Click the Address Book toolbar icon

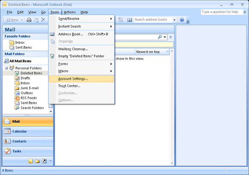(x=130, y=20)
